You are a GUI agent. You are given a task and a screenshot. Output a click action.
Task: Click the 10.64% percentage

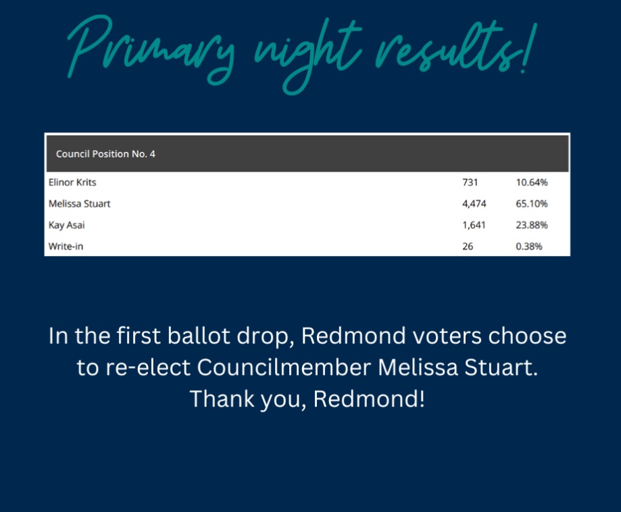[532, 182]
